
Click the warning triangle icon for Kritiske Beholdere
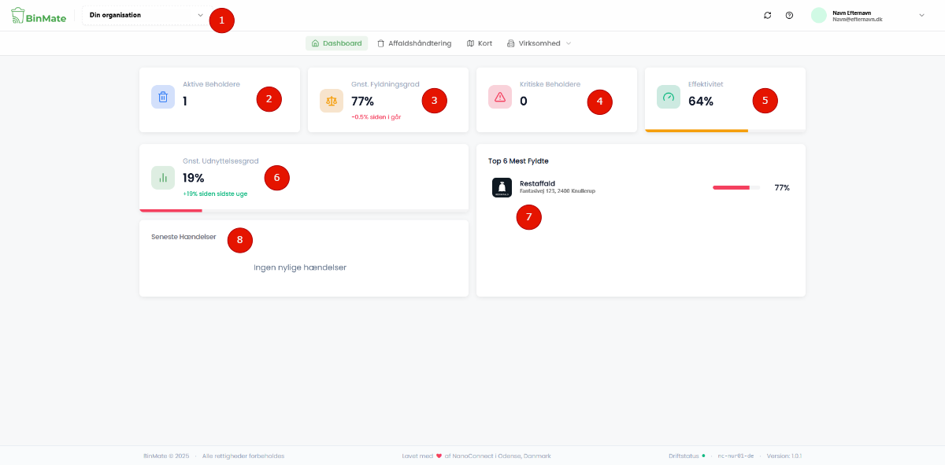click(500, 97)
